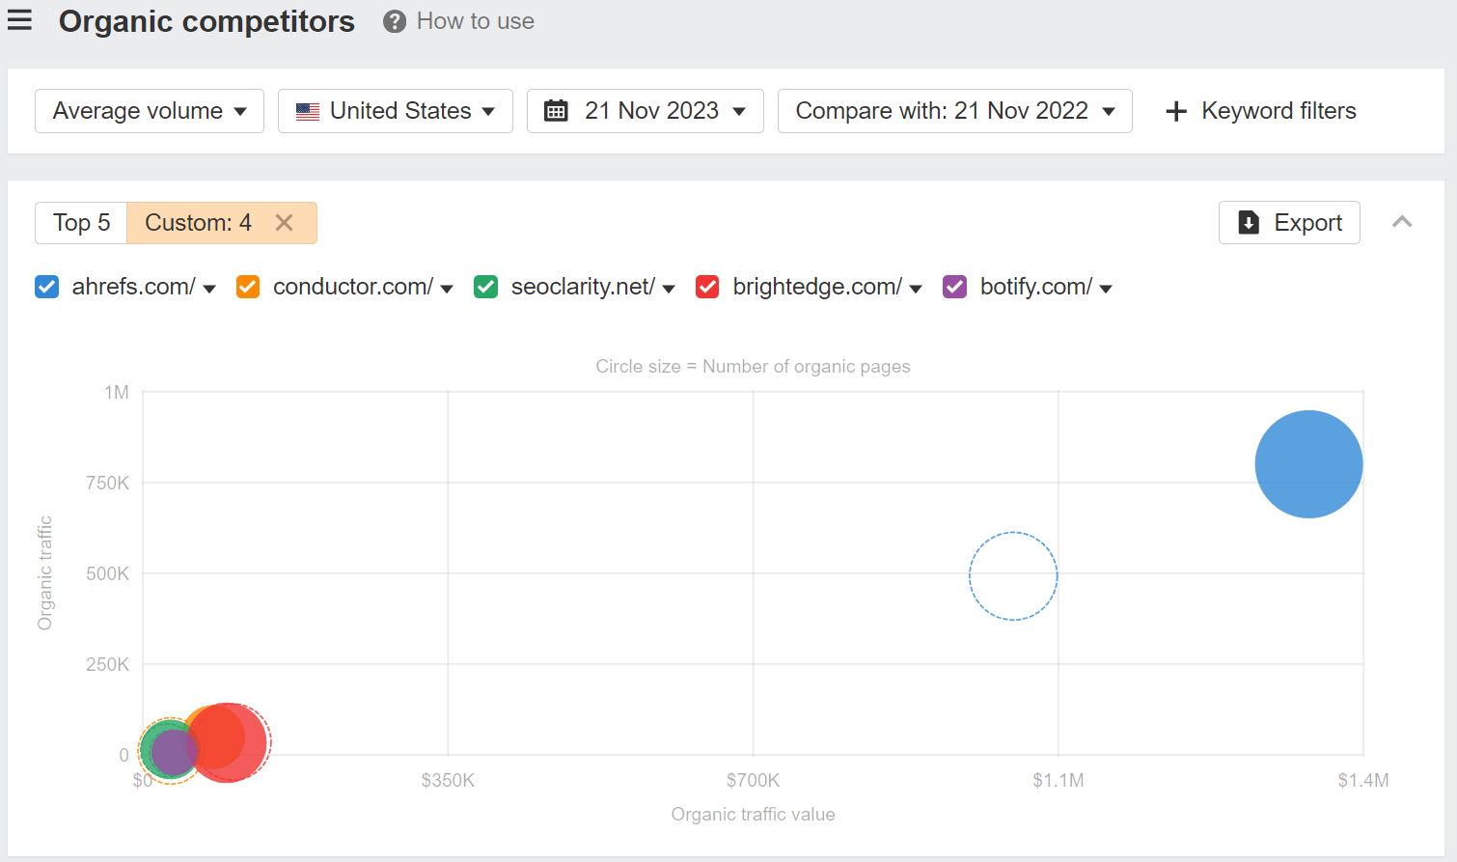Image resolution: width=1457 pixels, height=862 pixels.
Task: Open the navigation sidebar via hamburger icon
Action: tap(20, 21)
